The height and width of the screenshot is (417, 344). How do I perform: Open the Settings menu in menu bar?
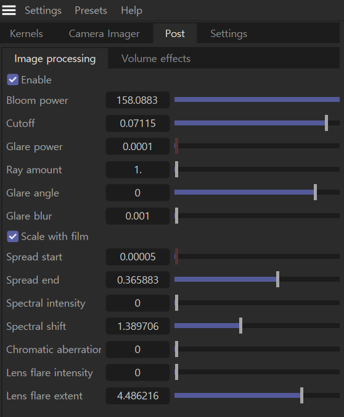[43, 11]
